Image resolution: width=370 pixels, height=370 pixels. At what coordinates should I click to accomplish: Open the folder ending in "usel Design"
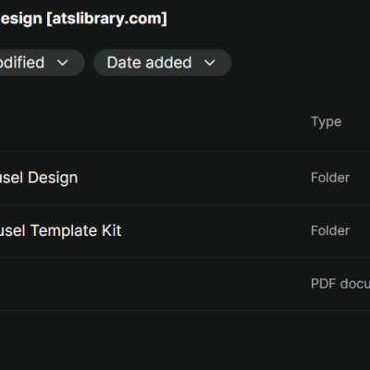pos(185,178)
